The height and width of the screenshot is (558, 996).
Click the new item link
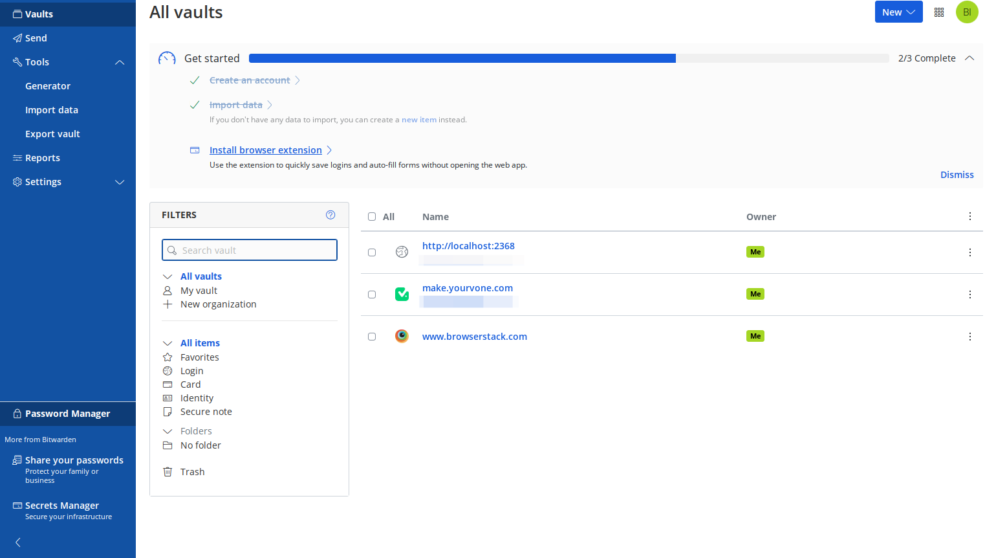click(x=419, y=120)
